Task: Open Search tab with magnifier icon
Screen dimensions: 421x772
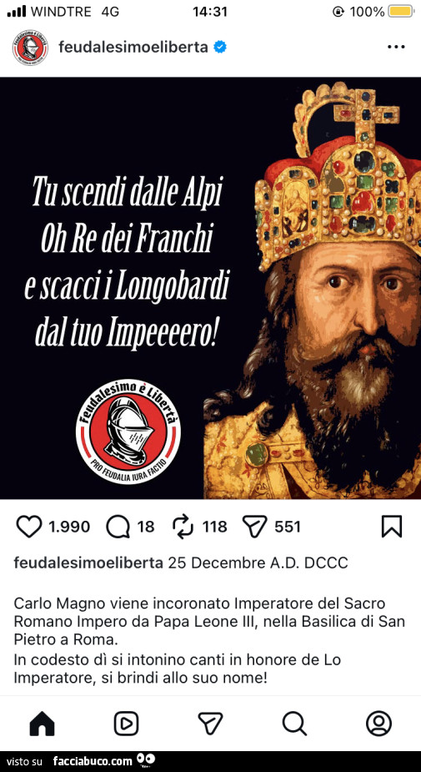Action: pyautogui.click(x=294, y=724)
